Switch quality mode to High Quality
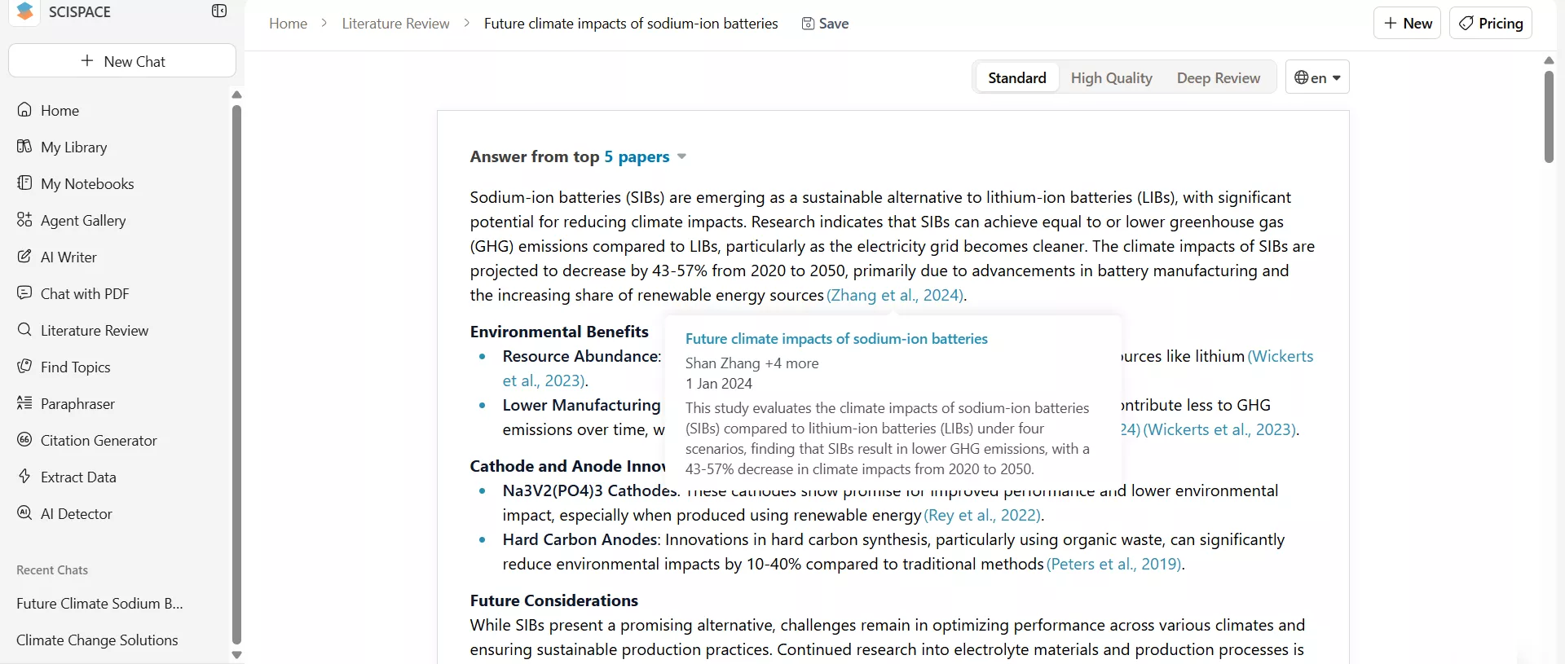Viewport: 1565px width, 664px height. tap(1111, 77)
